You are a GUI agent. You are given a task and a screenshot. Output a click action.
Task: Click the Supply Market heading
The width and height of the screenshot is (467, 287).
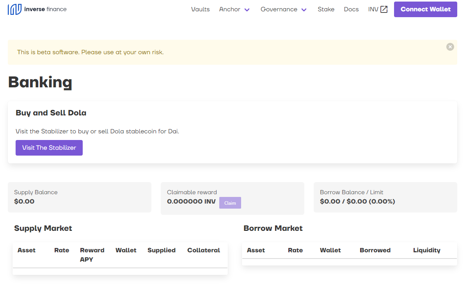(43, 229)
